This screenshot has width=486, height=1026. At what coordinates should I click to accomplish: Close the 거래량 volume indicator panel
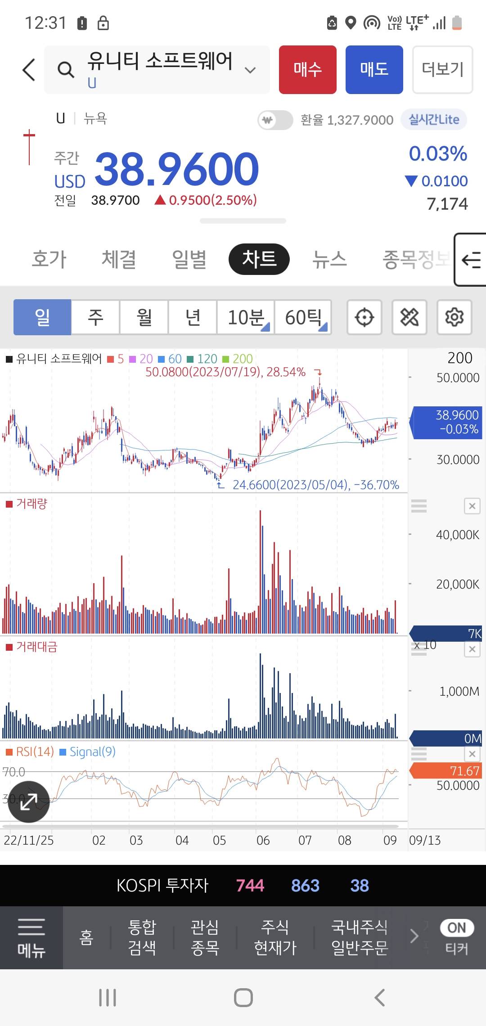coord(472,506)
